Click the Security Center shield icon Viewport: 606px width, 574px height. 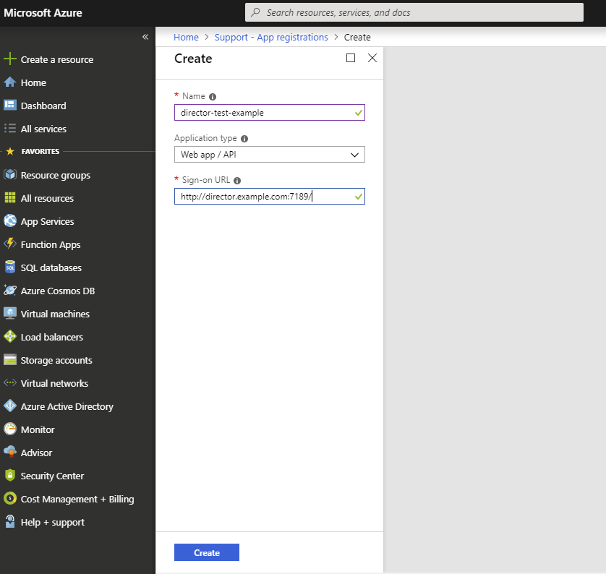coord(10,476)
